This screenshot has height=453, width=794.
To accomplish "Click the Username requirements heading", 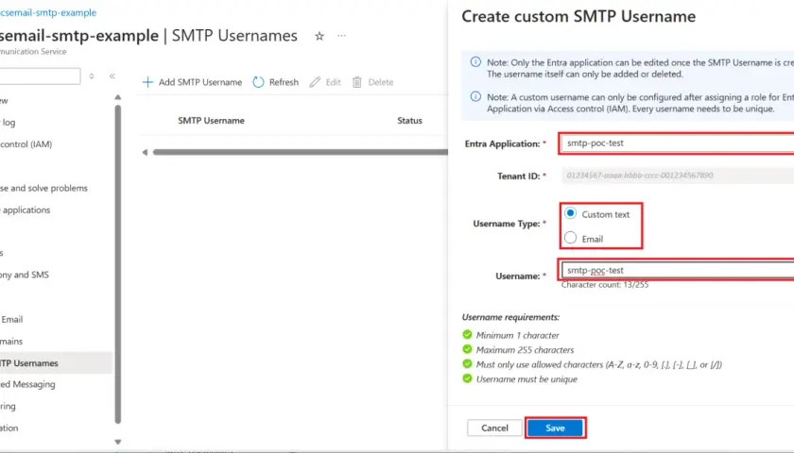I will pos(510,317).
